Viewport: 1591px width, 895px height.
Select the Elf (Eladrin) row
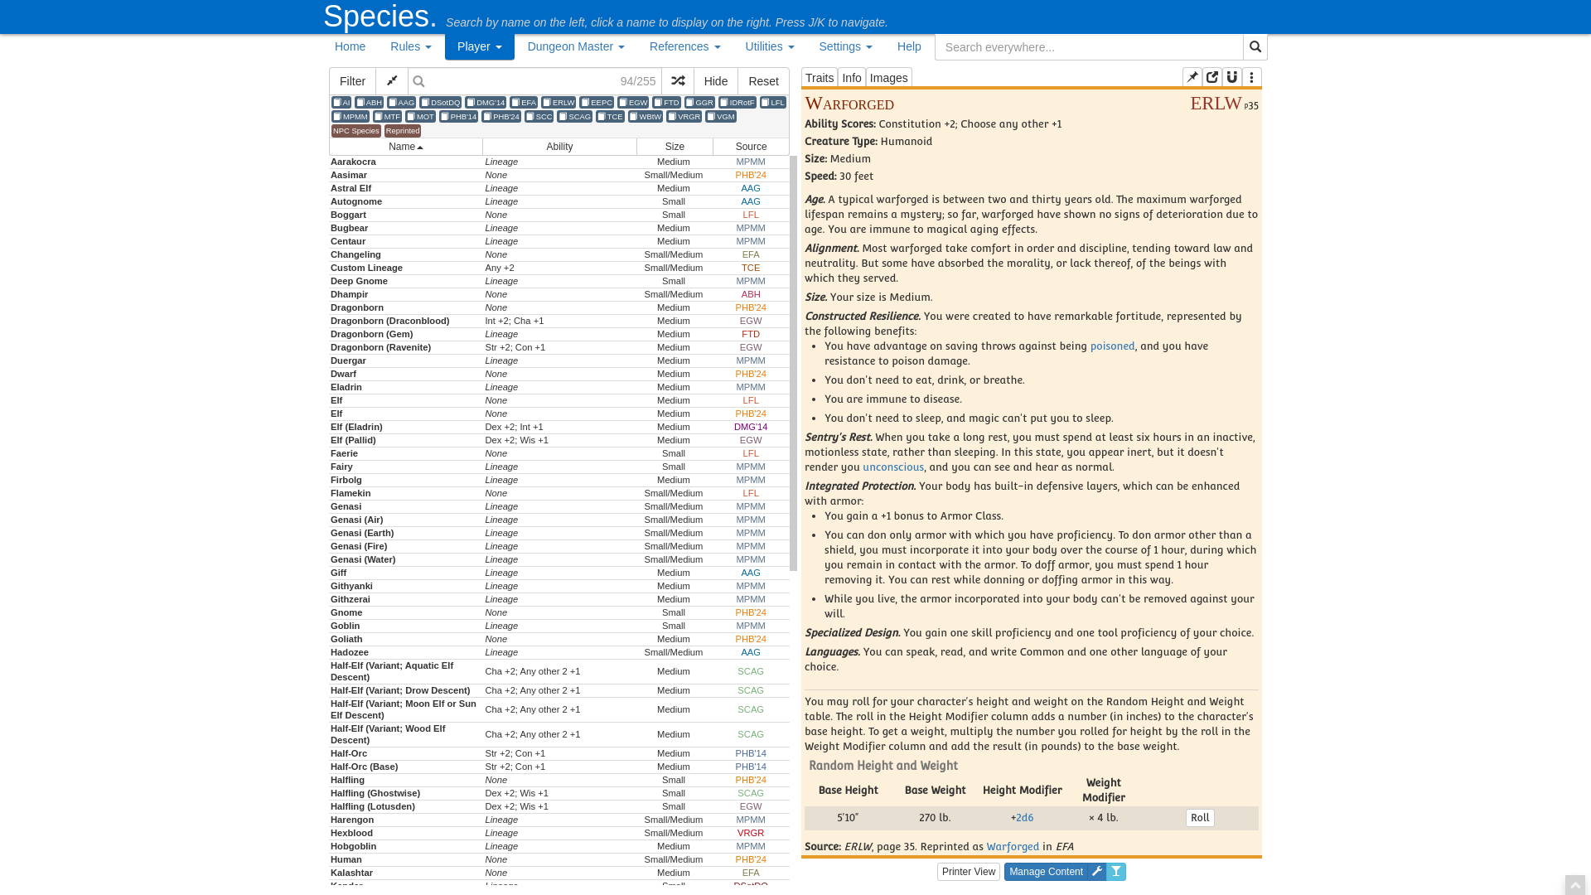tap(559, 428)
